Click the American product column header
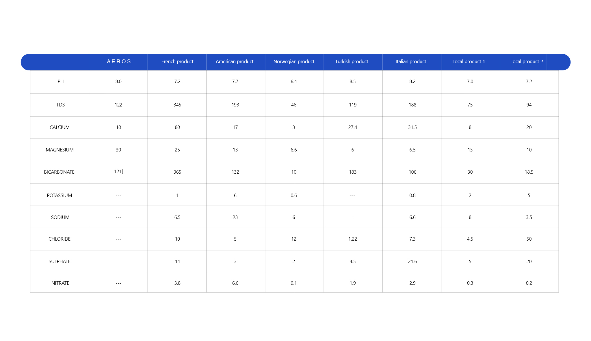The image size is (591, 341). point(234,61)
